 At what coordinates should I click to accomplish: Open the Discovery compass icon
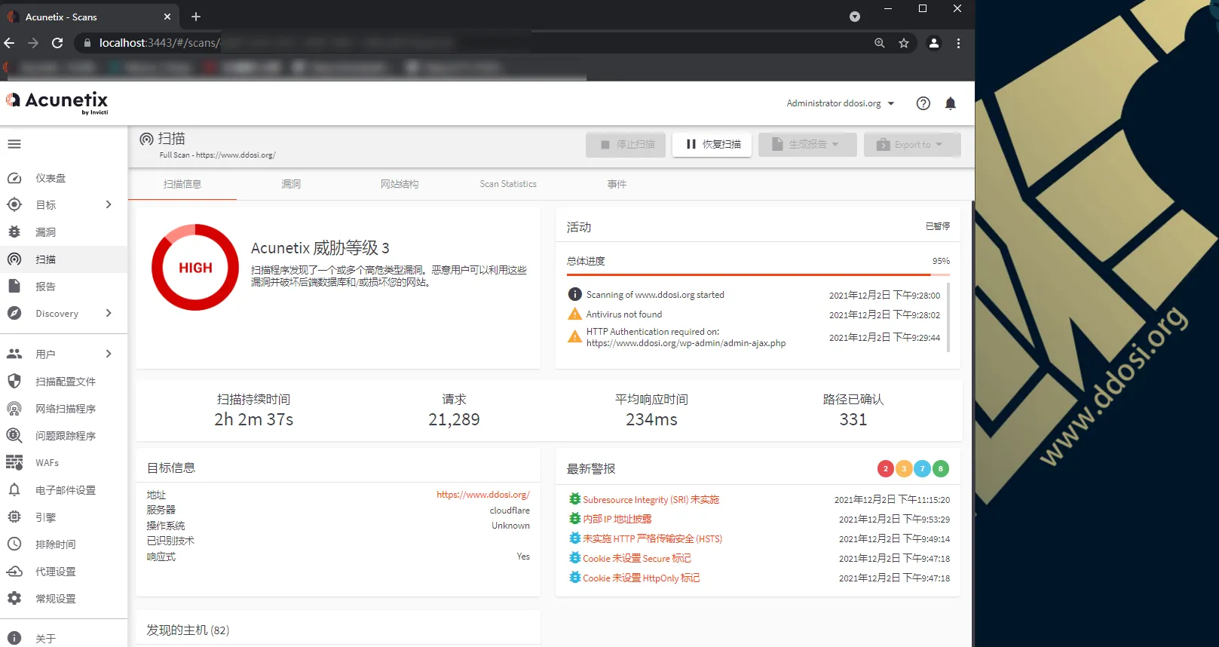coord(14,314)
